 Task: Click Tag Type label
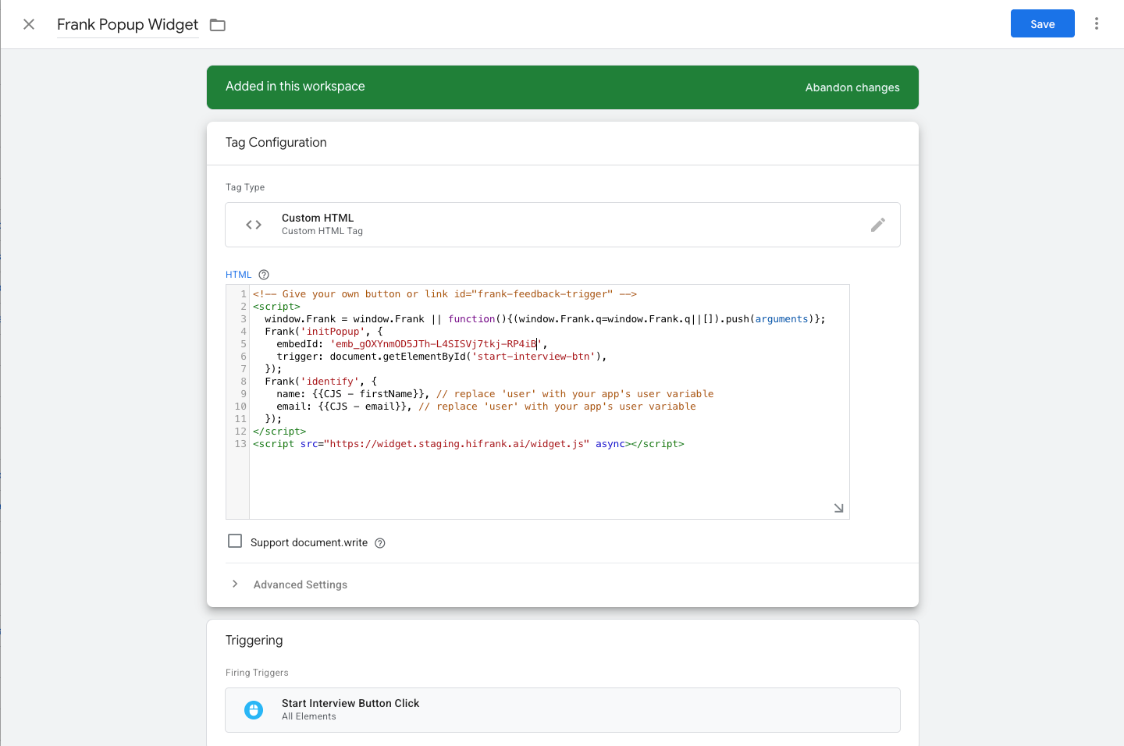coord(245,187)
